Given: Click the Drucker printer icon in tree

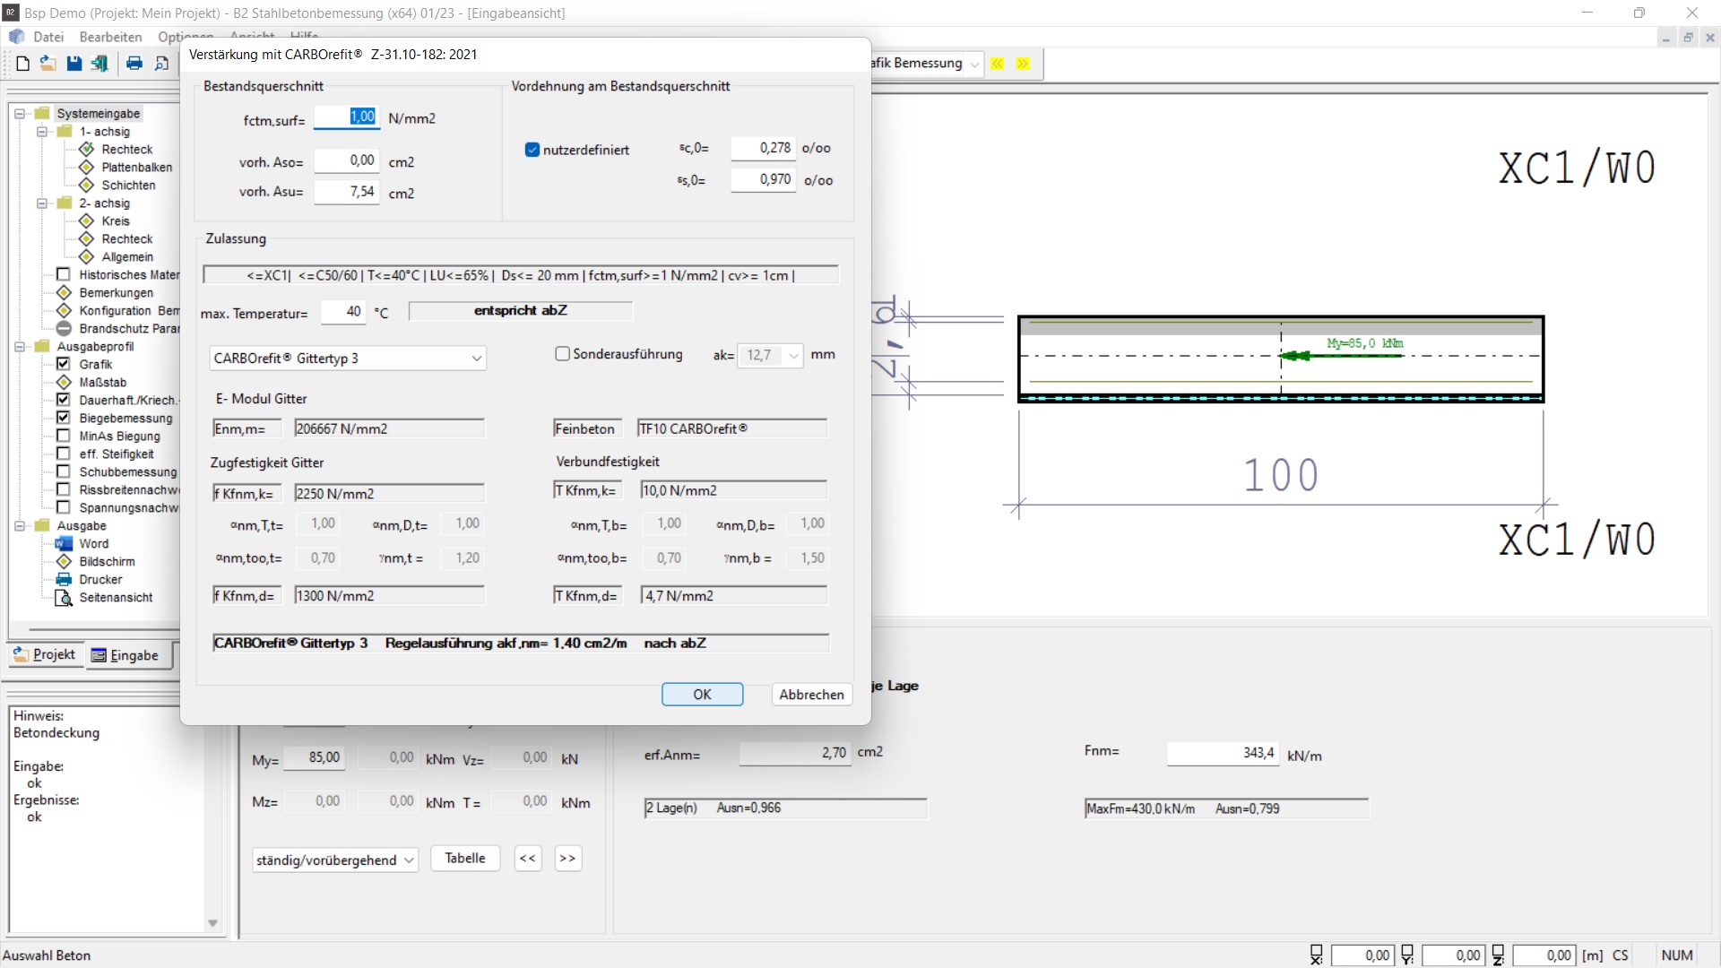Looking at the screenshot, I should coord(64,579).
